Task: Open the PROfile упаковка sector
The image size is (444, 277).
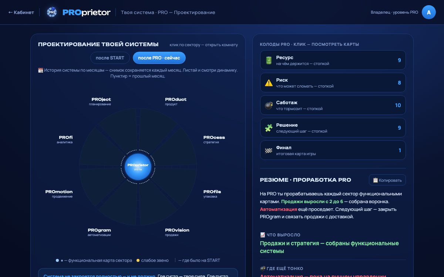Action: point(212,194)
